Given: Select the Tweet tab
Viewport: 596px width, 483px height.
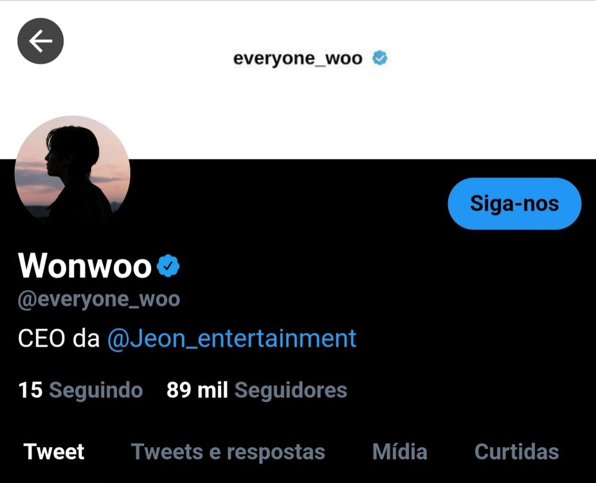Looking at the screenshot, I should (x=54, y=451).
